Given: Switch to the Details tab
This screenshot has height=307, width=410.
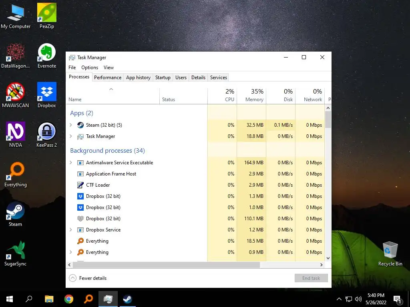Looking at the screenshot, I should click(x=198, y=78).
